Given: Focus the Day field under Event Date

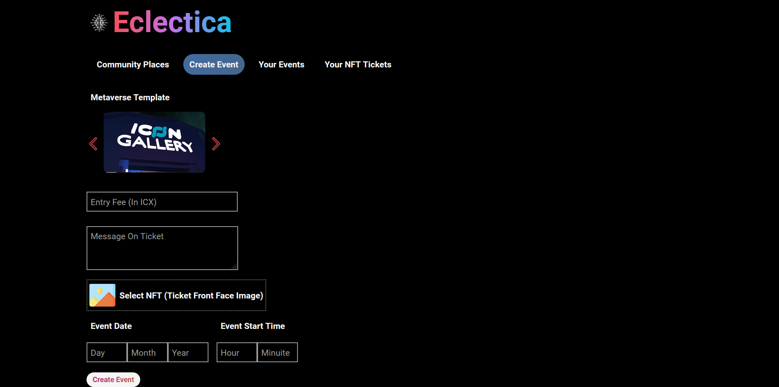Looking at the screenshot, I should point(107,352).
